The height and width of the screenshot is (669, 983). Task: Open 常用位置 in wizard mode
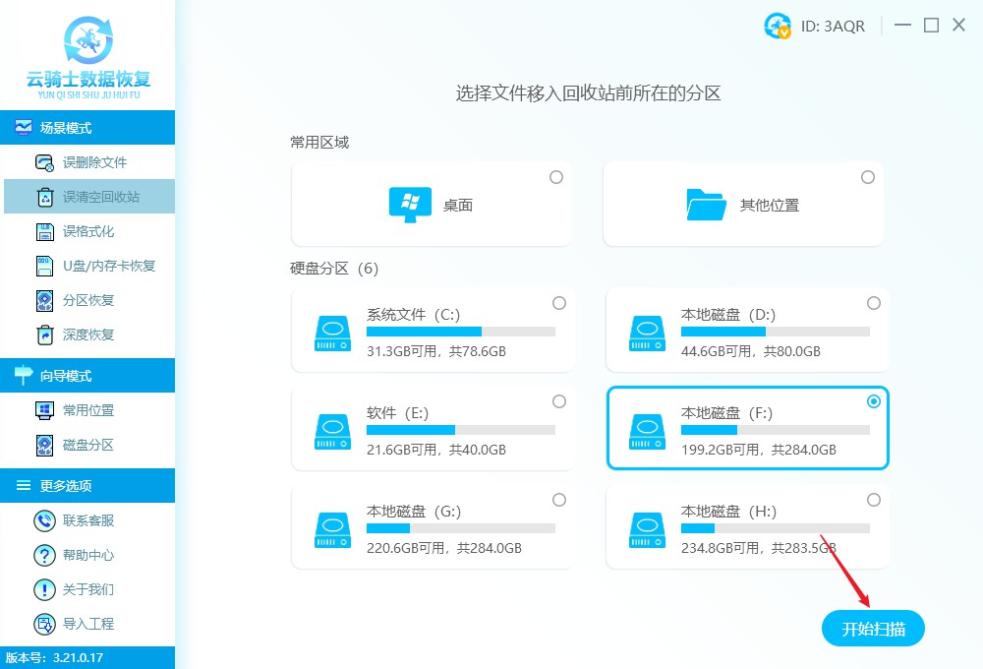[87, 410]
